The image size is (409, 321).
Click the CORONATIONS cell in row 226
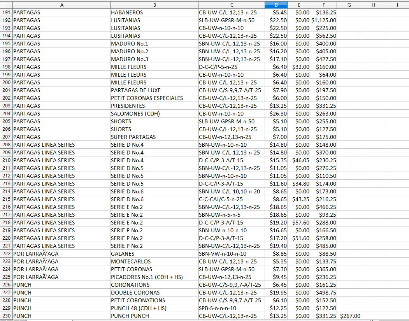click(x=154, y=285)
